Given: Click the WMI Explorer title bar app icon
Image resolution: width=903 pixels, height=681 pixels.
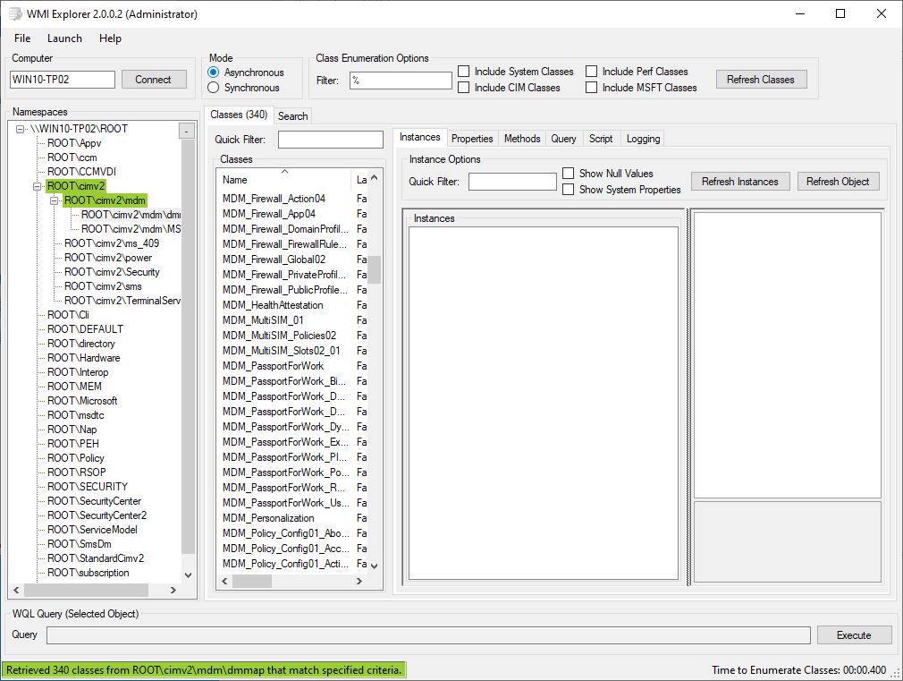Looking at the screenshot, I should click(x=15, y=13).
